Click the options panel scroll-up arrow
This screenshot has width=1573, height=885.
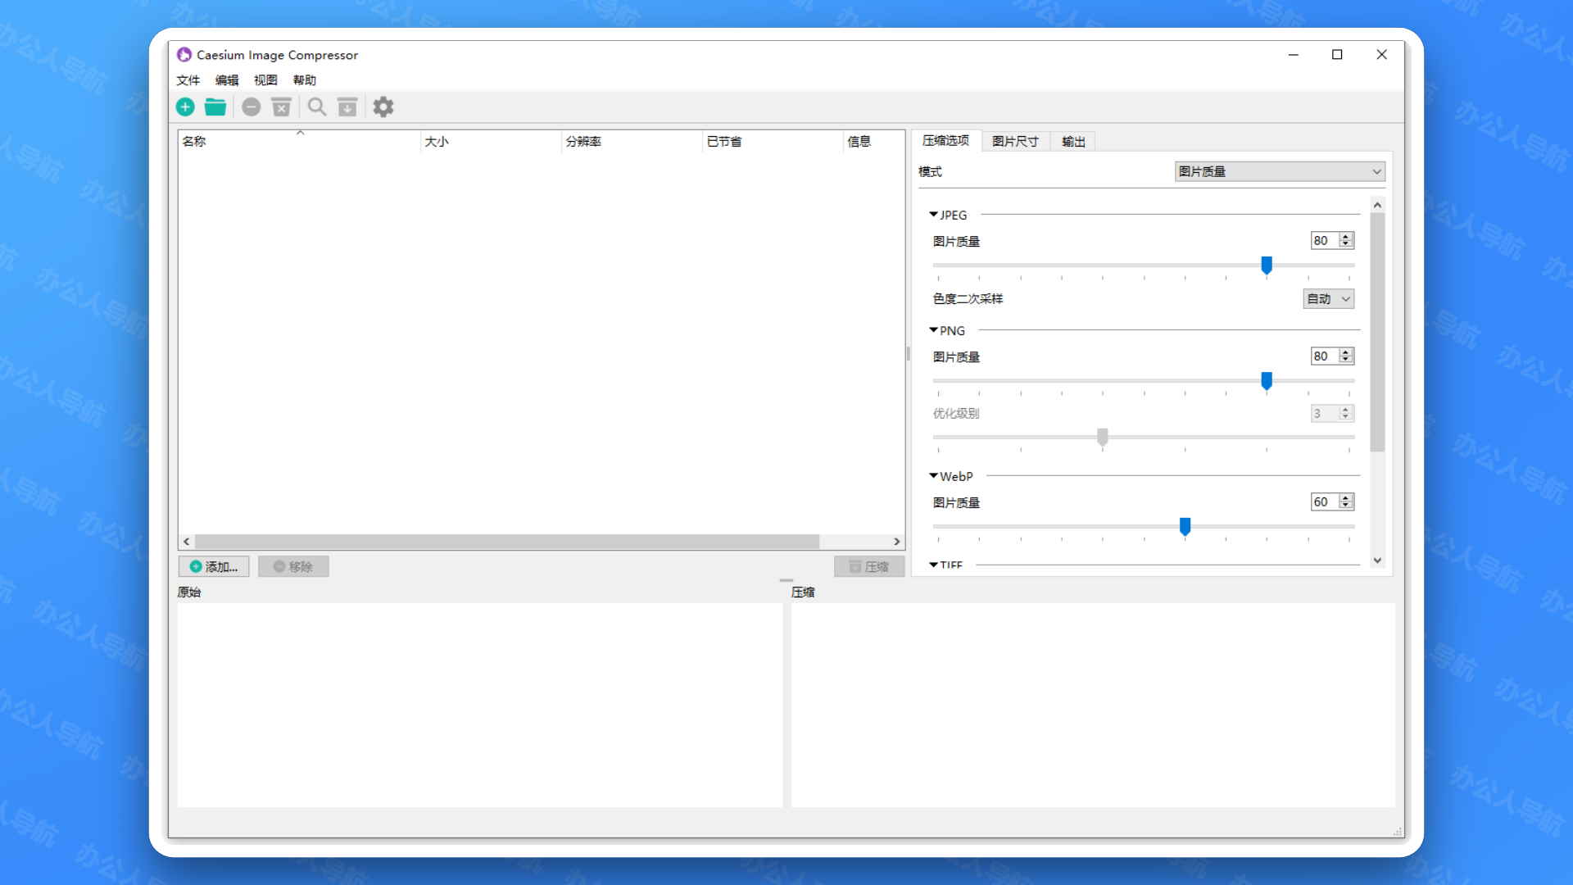(x=1377, y=205)
